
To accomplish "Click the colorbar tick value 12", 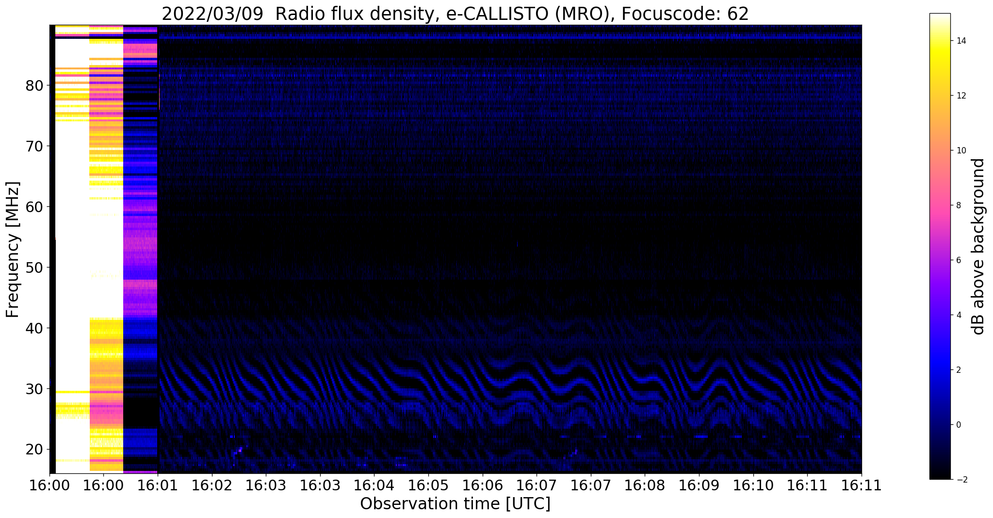I will (x=960, y=96).
